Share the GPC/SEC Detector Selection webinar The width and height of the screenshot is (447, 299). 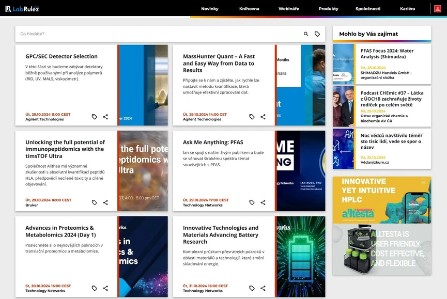tap(105, 117)
